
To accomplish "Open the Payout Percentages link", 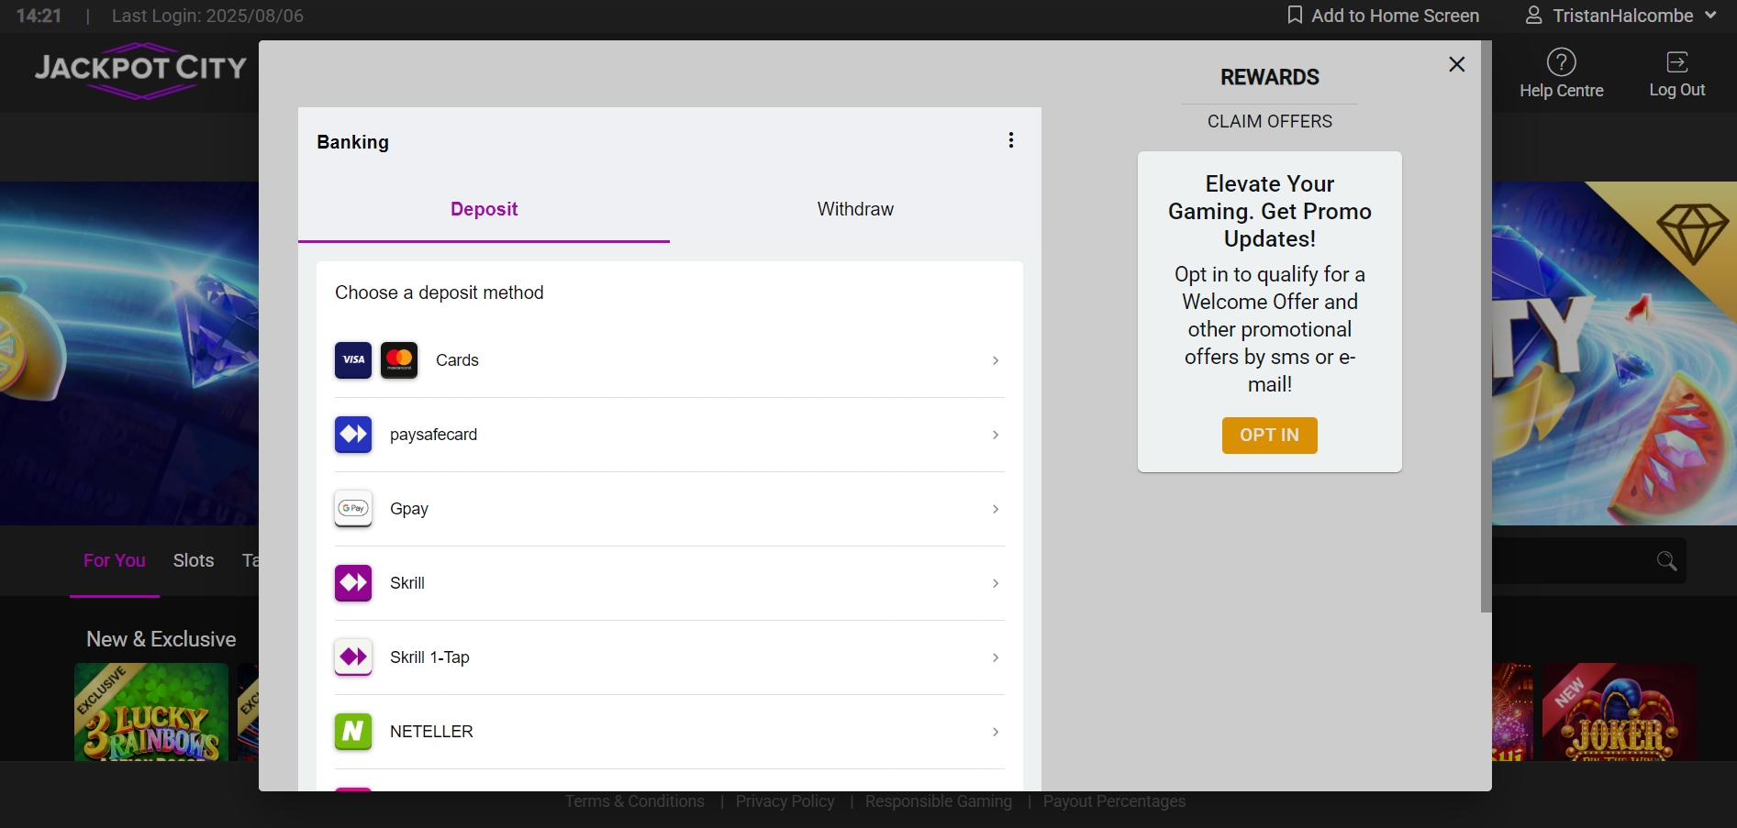I will click(x=1114, y=801).
